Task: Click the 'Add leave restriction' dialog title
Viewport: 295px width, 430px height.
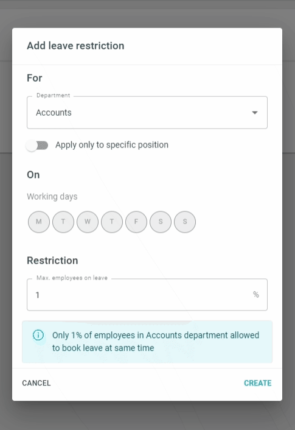Action: click(x=75, y=46)
